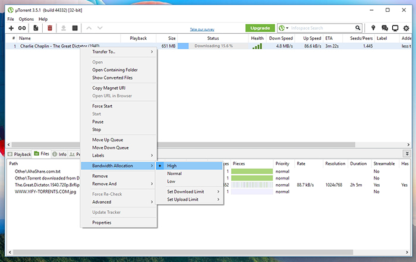Sort torrents by Seeds/Peers column
This screenshot has height=262, width=416.
tap(361, 38)
